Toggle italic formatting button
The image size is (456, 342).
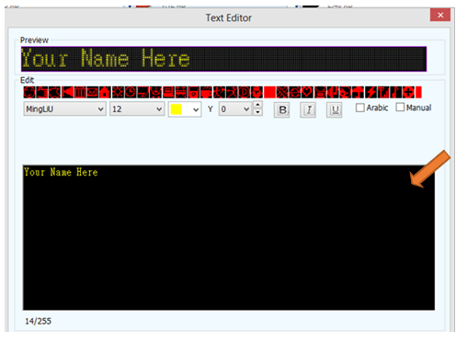[308, 110]
